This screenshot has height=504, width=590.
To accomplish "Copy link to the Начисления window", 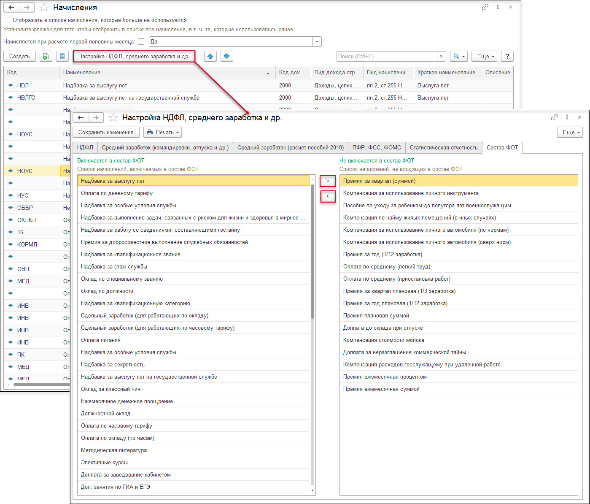I will 485,7.
